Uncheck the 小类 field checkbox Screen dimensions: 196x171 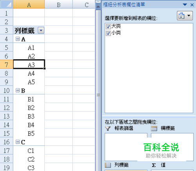[x=108, y=33]
